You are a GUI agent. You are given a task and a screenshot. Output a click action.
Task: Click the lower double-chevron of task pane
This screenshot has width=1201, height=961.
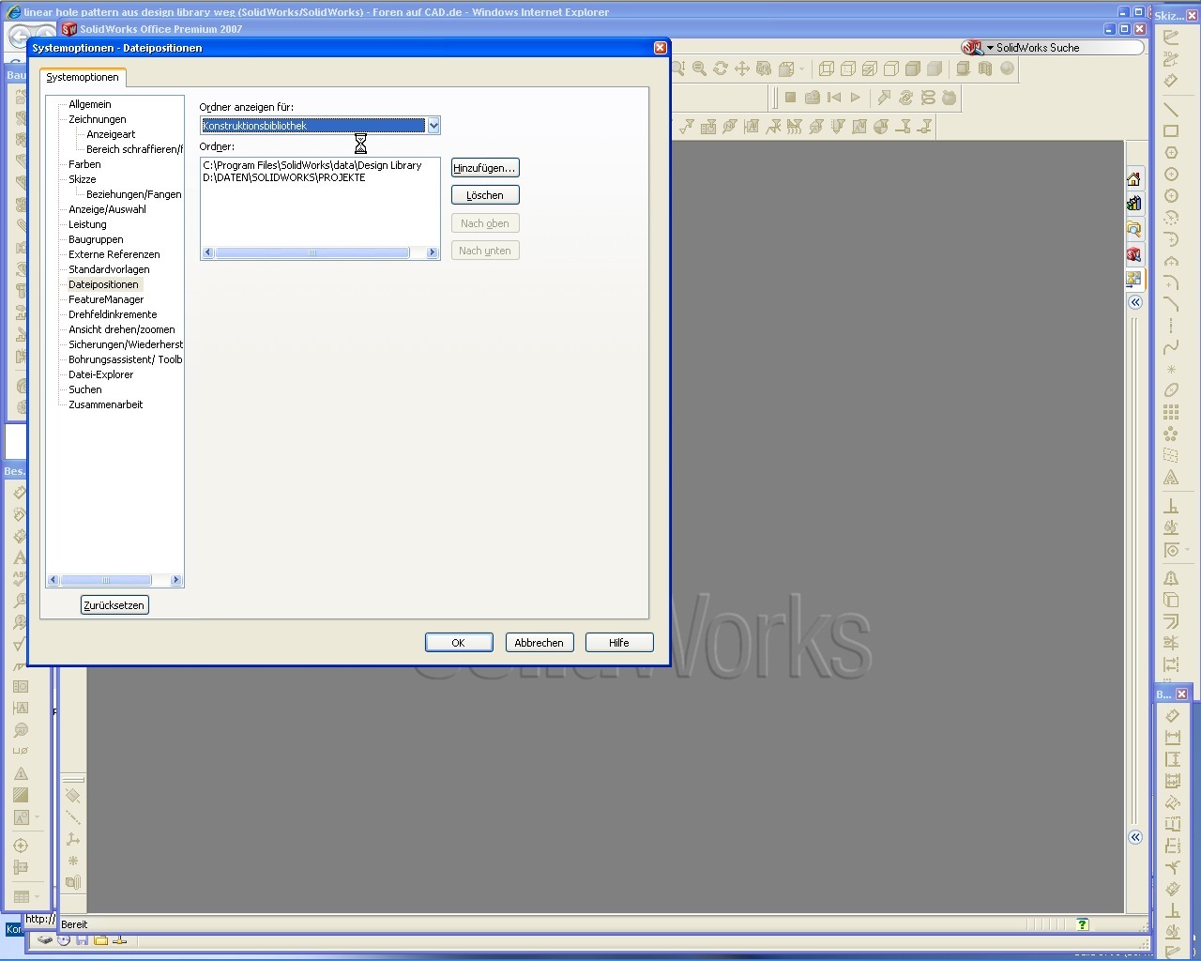pyautogui.click(x=1134, y=837)
